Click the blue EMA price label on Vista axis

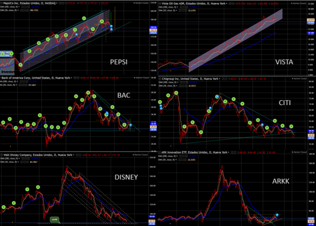click(311, 33)
